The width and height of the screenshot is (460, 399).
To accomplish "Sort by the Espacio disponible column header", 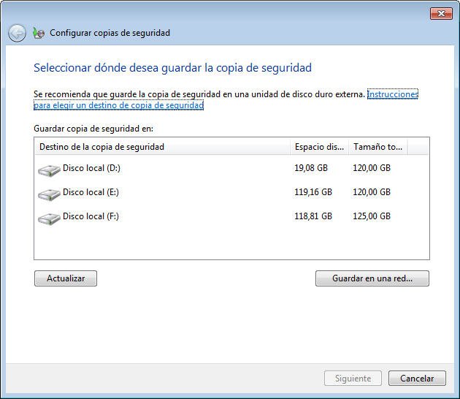I will (x=319, y=147).
